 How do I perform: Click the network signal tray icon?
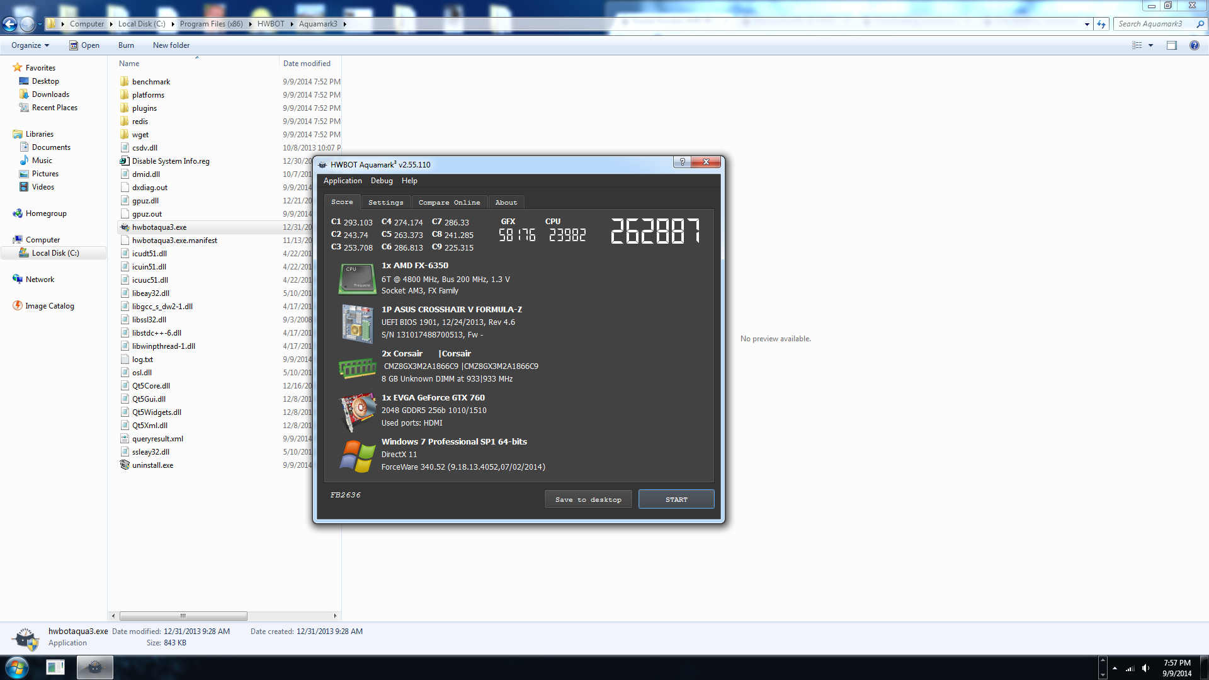click(1130, 668)
